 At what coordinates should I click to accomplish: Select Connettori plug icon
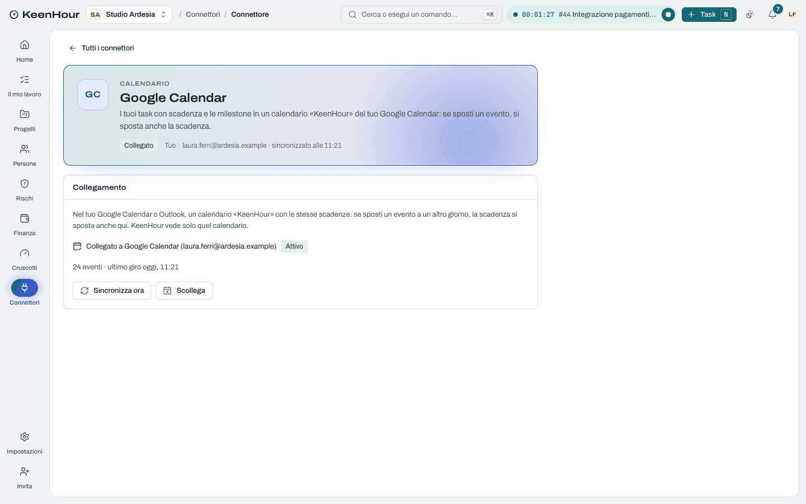(25, 288)
